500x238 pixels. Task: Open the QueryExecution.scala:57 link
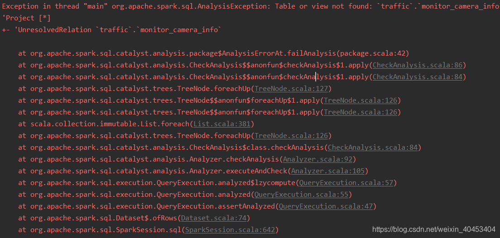coord(346,183)
